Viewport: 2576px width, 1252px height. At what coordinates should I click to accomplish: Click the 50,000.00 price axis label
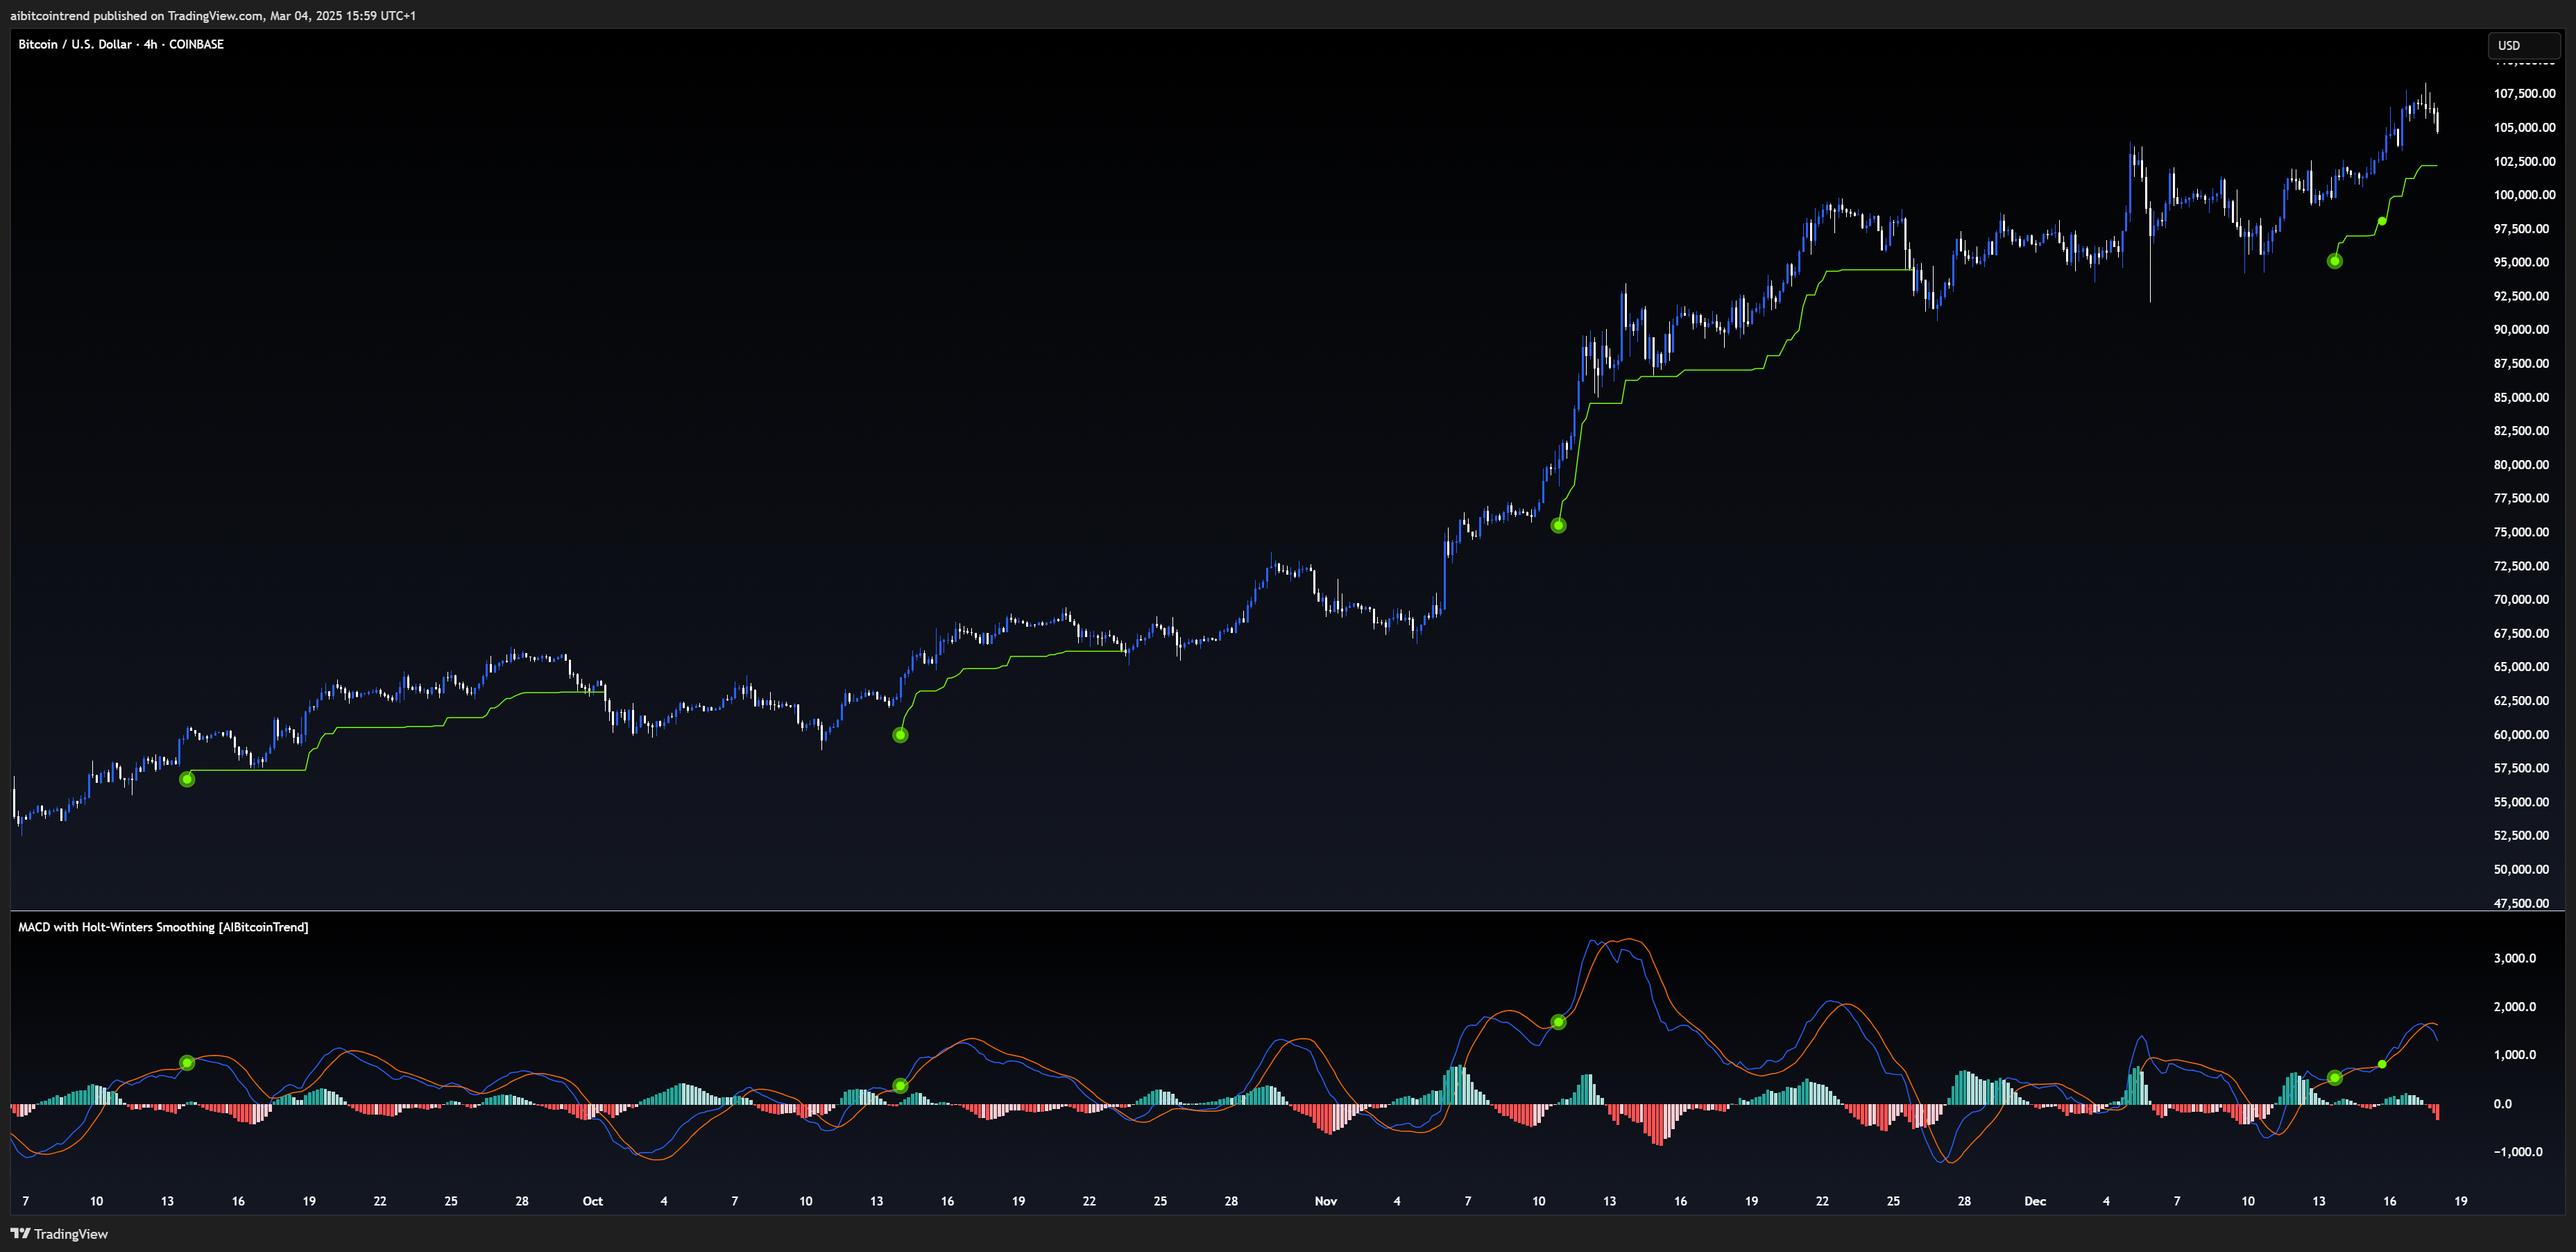2521,869
